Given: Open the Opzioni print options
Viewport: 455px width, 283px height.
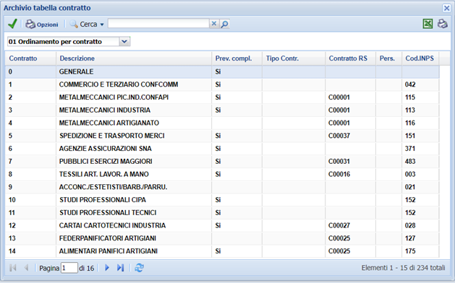Looking at the screenshot, I should [42, 25].
